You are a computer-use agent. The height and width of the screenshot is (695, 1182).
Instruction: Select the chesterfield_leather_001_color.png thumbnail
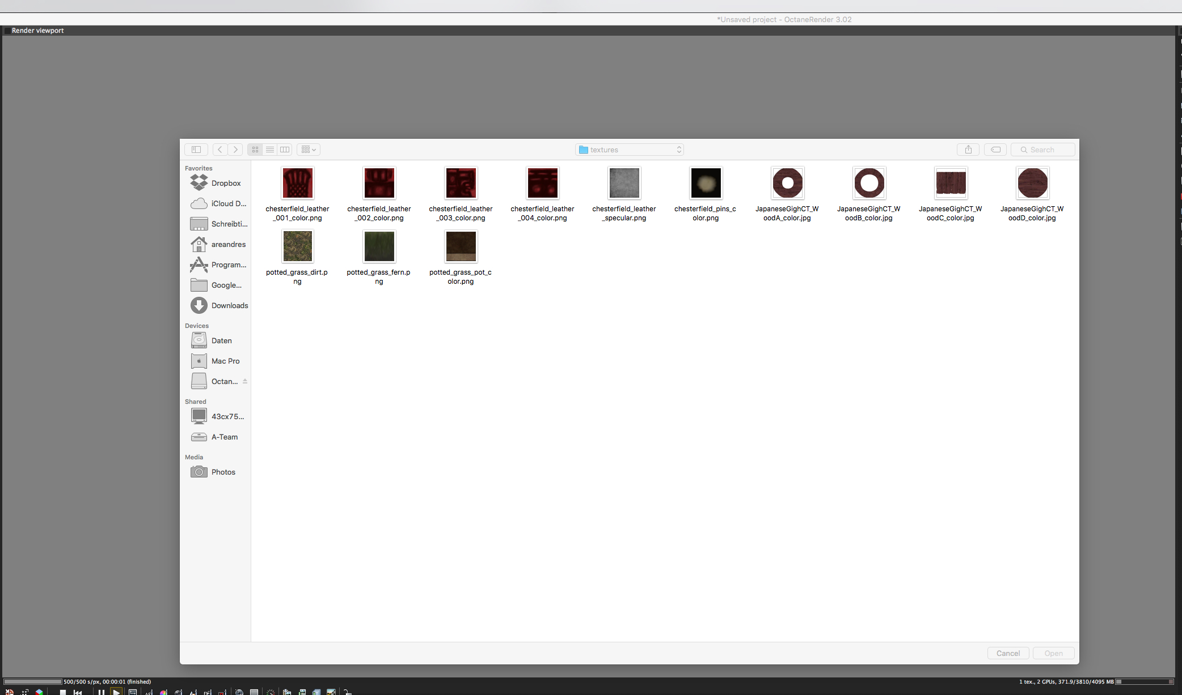[x=297, y=183]
